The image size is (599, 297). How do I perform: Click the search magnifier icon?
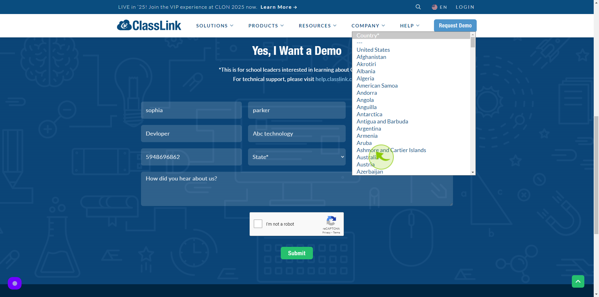(x=418, y=7)
